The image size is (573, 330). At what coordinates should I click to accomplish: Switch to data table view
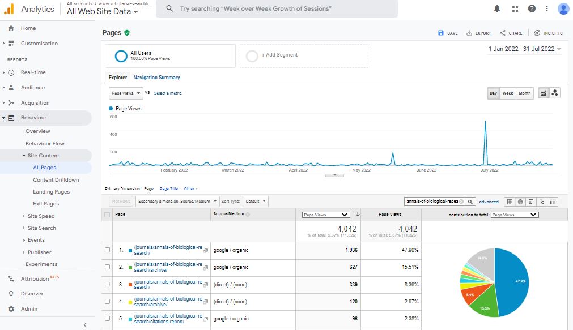click(x=510, y=202)
